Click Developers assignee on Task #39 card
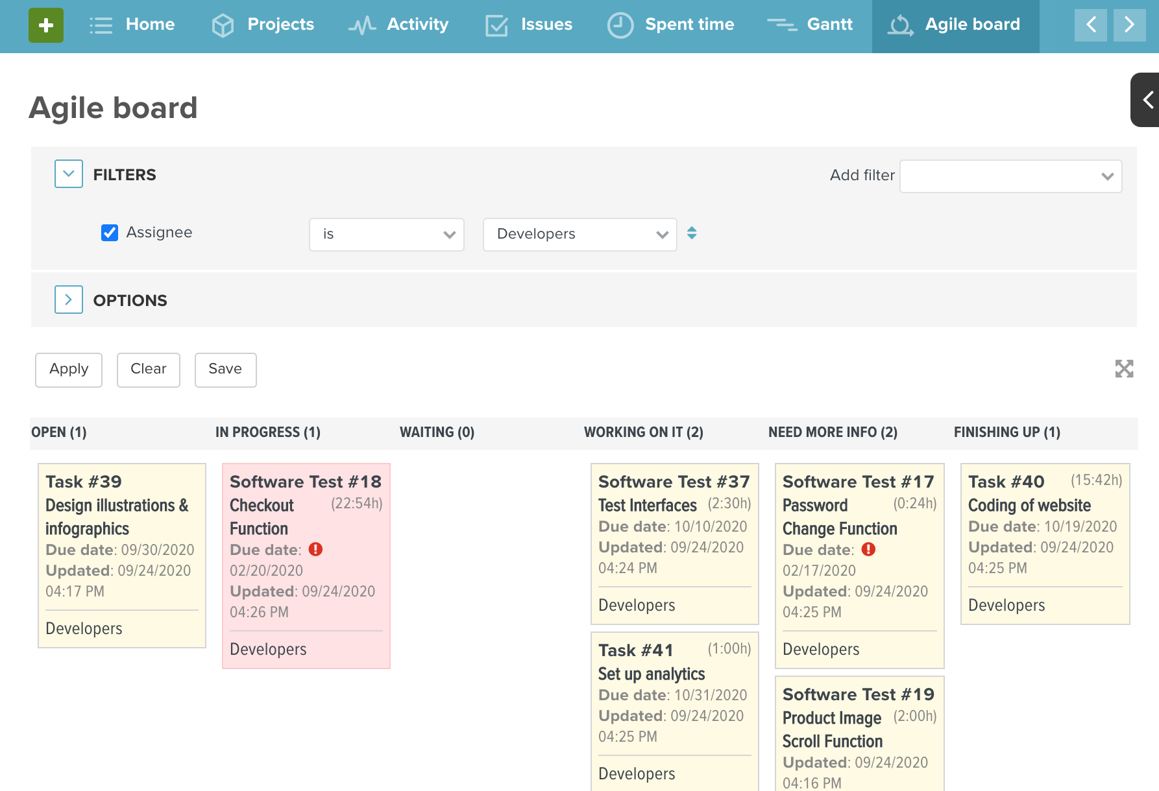1159x791 pixels. point(84,628)
